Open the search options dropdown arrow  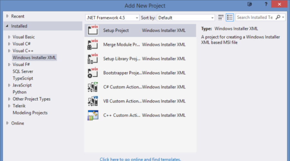(x=283, y=17)
